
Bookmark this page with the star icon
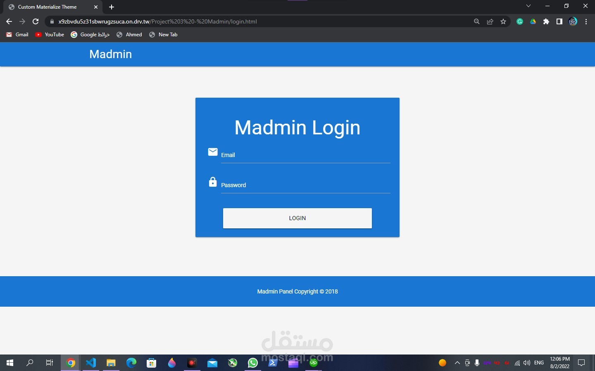point(503,21)
